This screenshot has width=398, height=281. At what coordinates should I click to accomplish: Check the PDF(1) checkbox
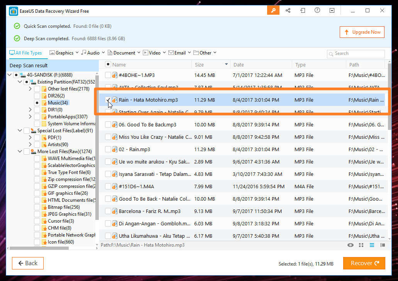37,138
